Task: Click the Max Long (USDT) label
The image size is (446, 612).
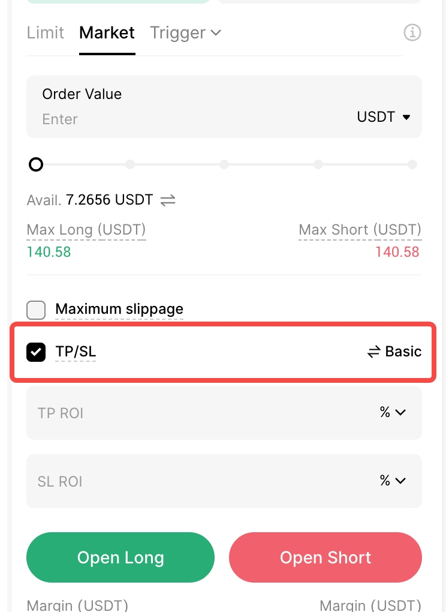Action: pyautogui.click(x=86, y=230)
